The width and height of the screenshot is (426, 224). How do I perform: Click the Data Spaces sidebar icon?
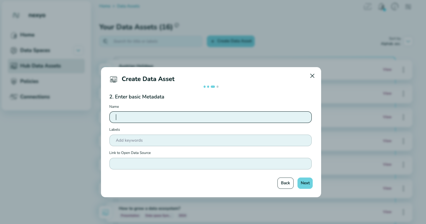click(14, 50)
